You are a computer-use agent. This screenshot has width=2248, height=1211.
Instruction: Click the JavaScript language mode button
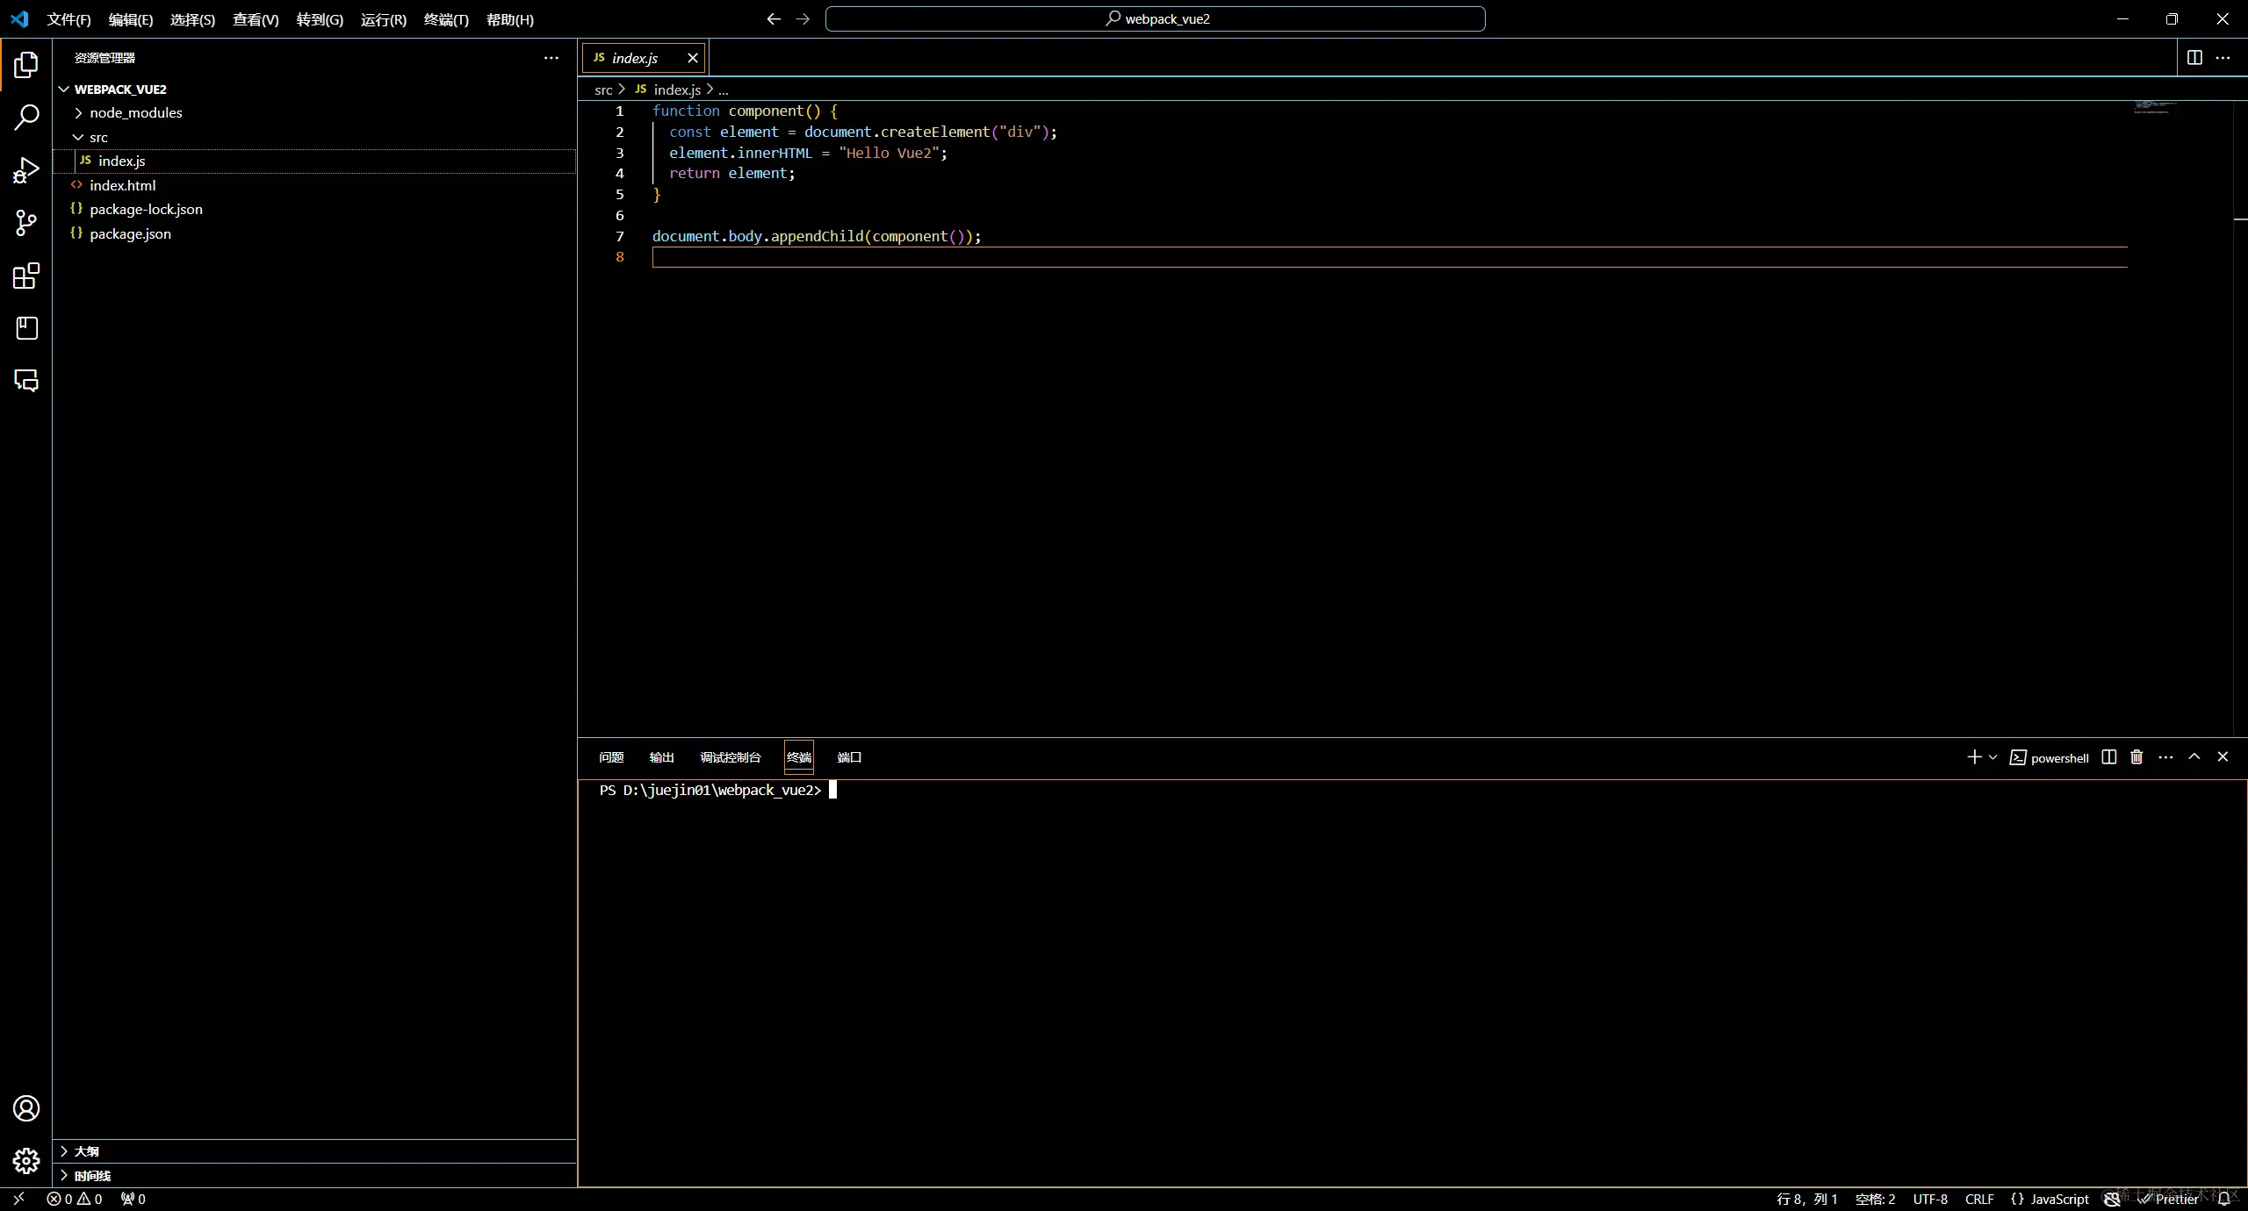point(2059,1199)
